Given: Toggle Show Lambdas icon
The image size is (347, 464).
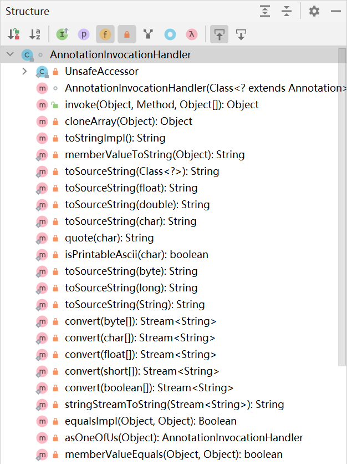Looking at the screenshot, I should point(192,34).
